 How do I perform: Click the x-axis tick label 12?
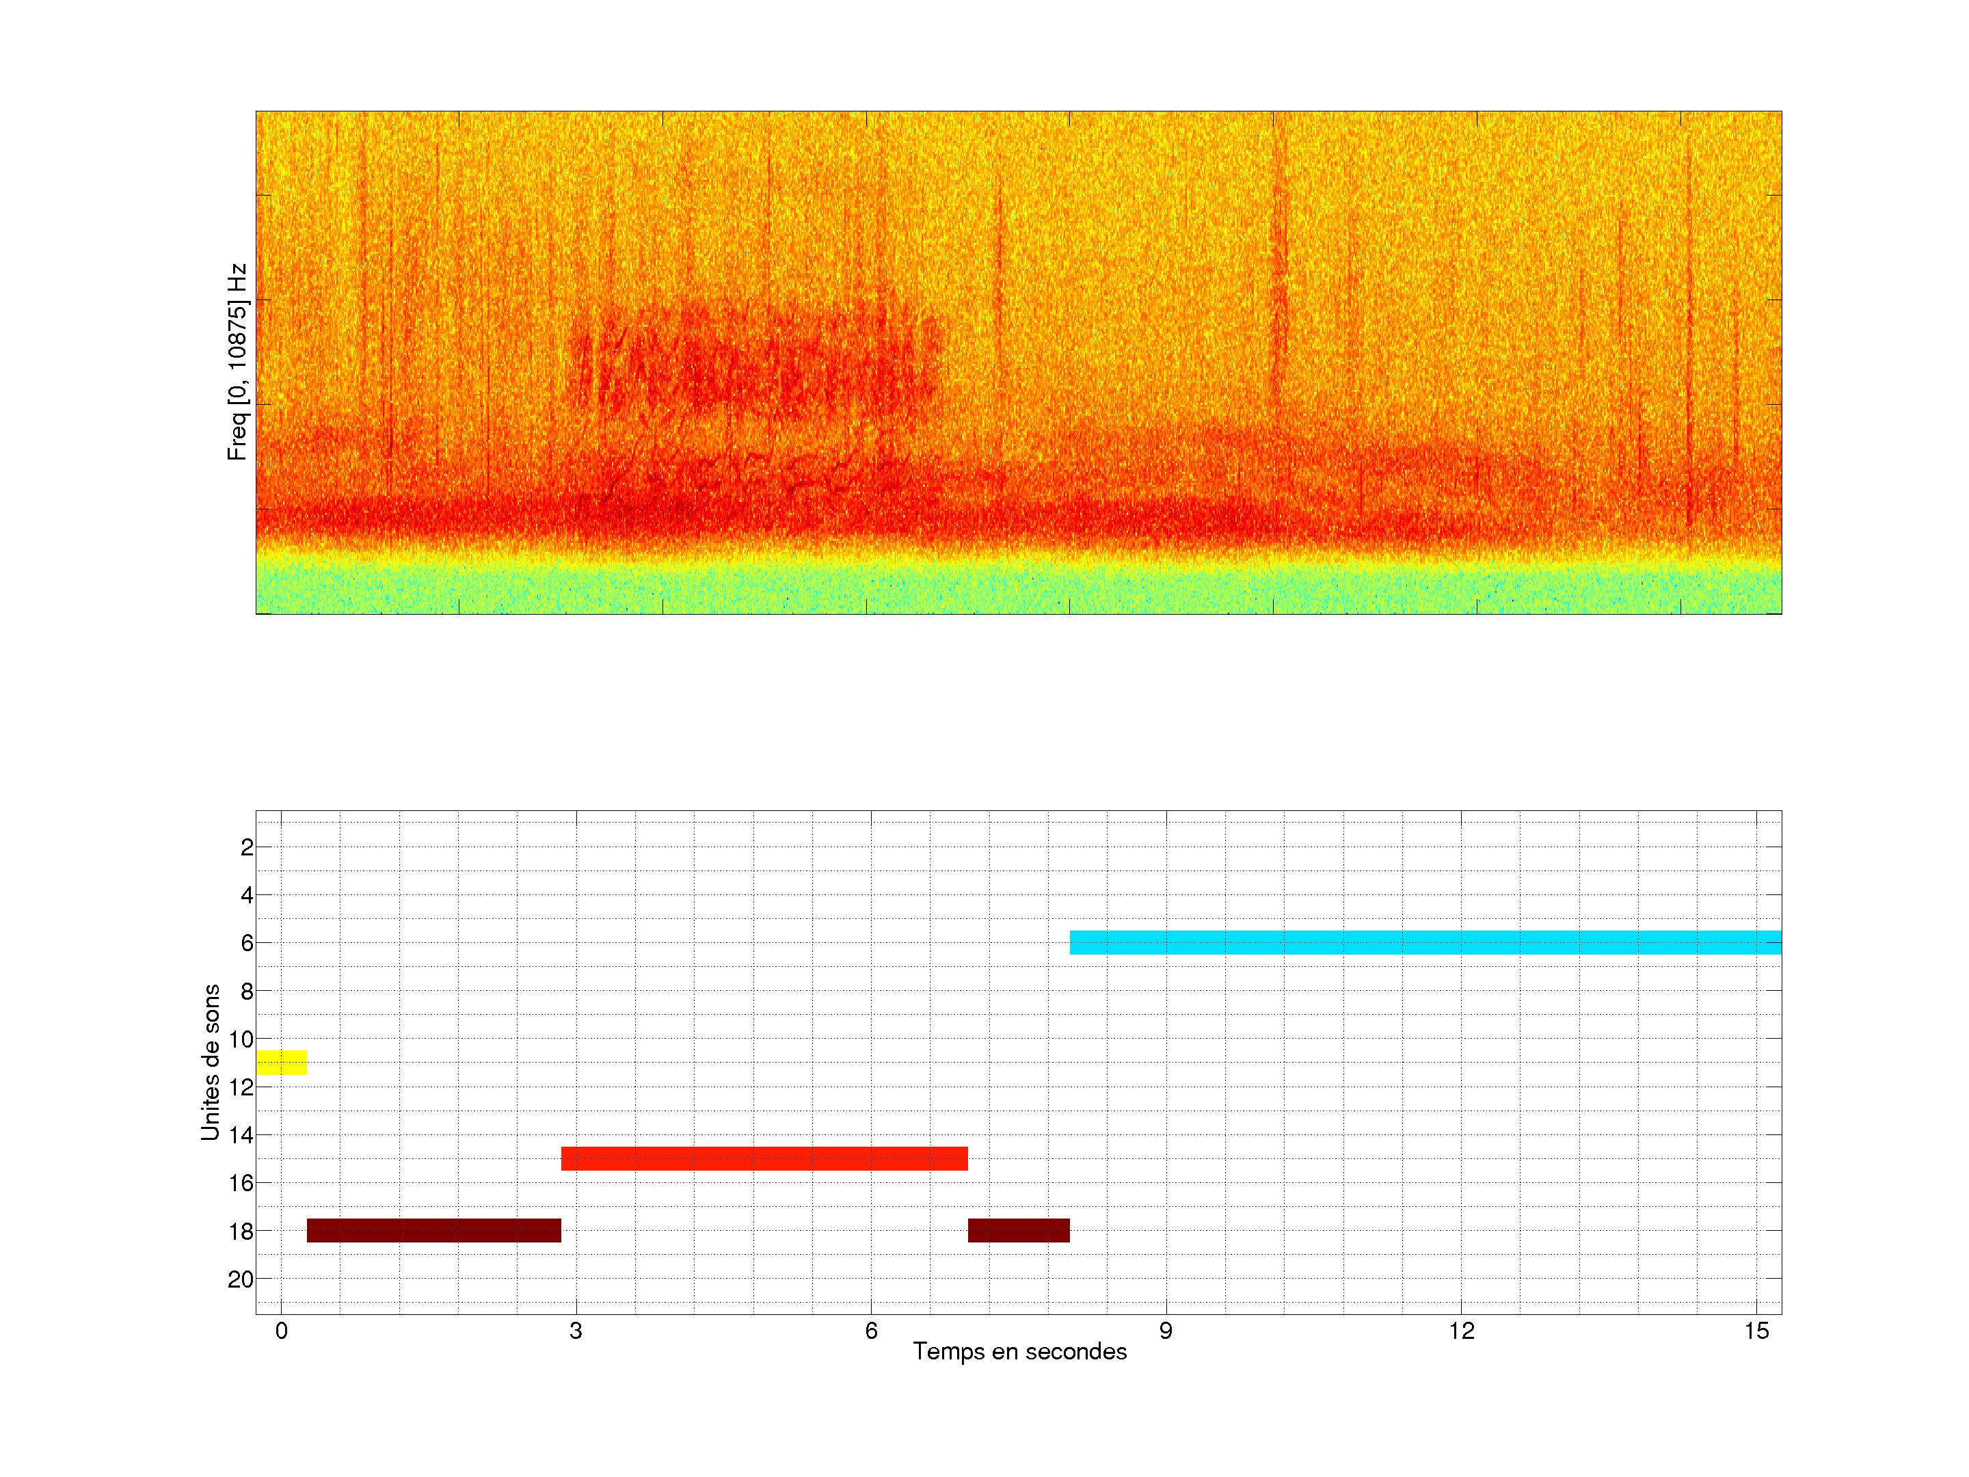(x=1461, y=1331)
